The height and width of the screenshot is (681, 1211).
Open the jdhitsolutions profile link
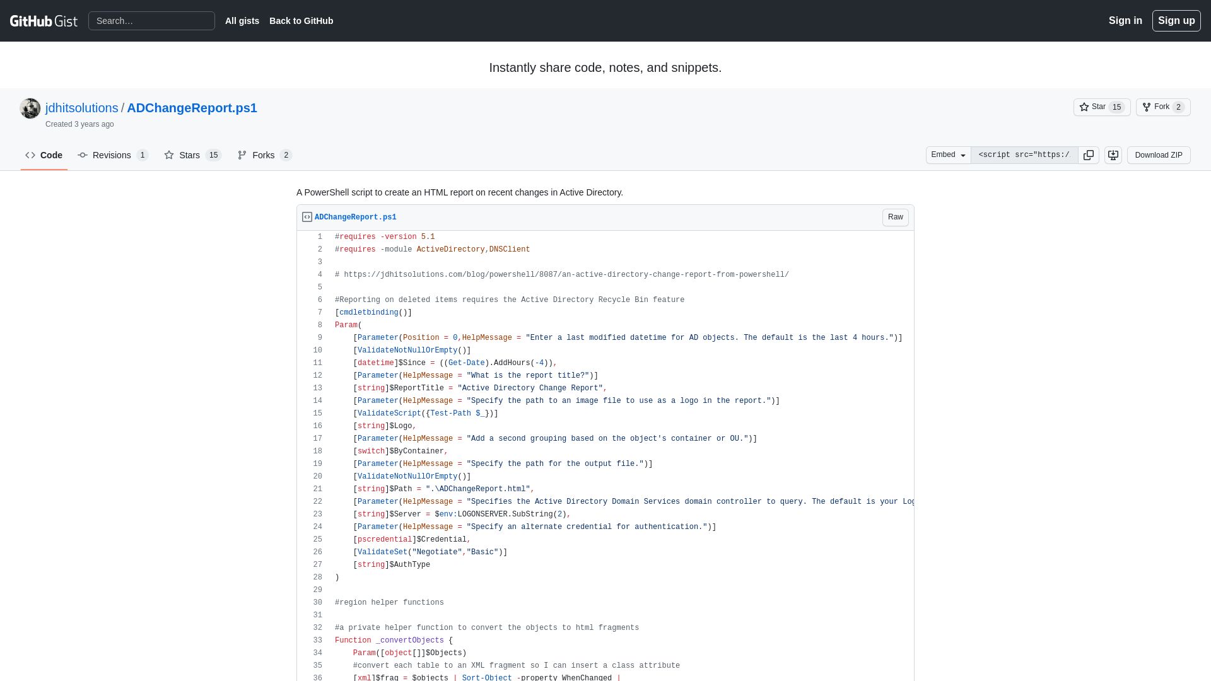pyautogui.click(x=82, y=108)
